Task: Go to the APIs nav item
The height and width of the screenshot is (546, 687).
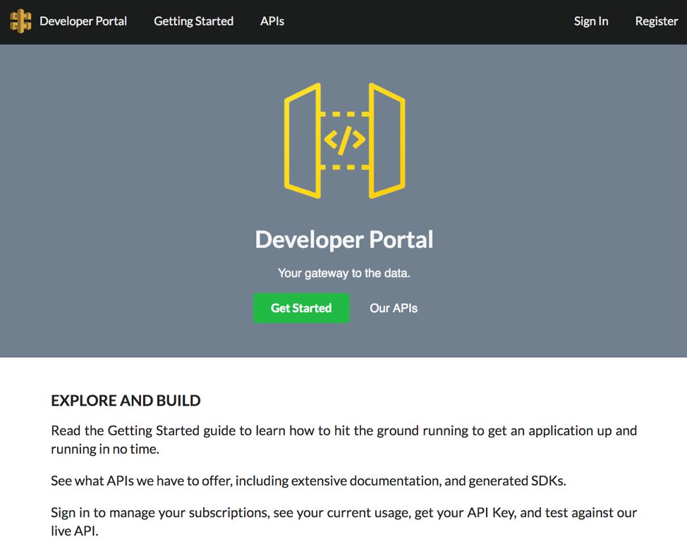Action: tap(272, 21)
